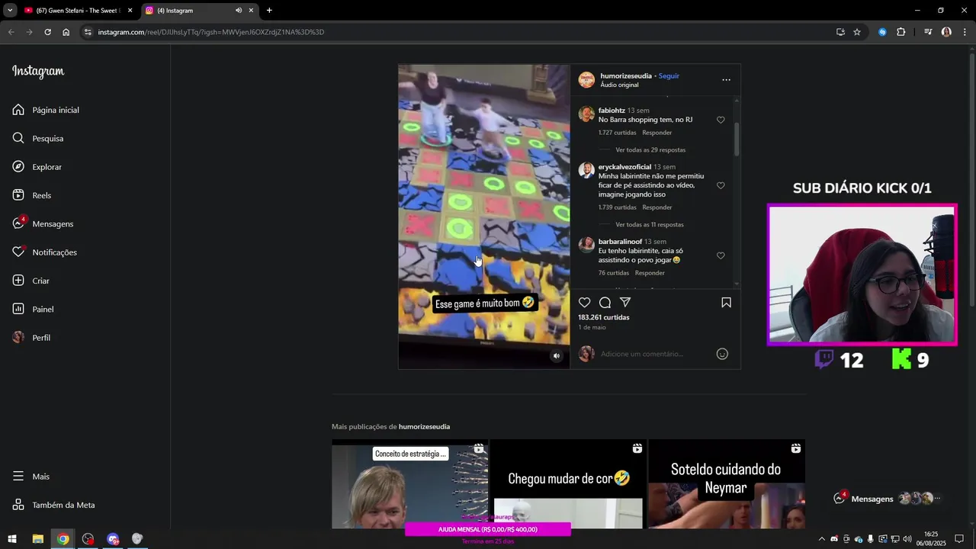
Task: Click the browser home icon
Action: (66, 32)
